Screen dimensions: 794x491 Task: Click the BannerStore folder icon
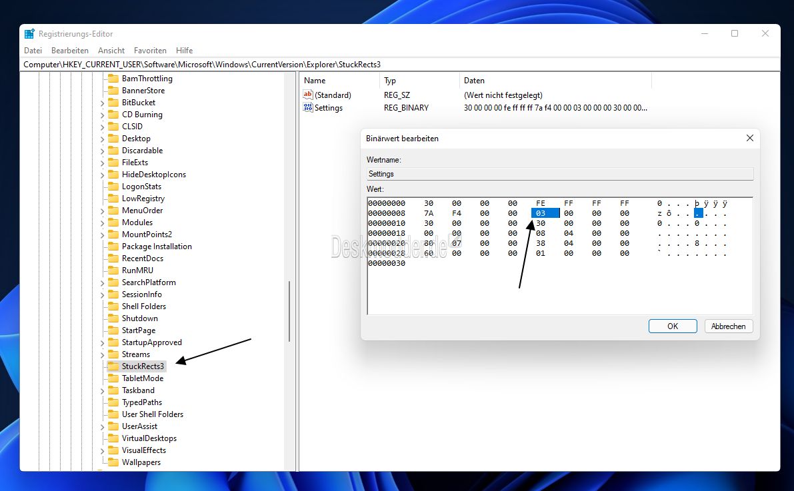[113, 91]
